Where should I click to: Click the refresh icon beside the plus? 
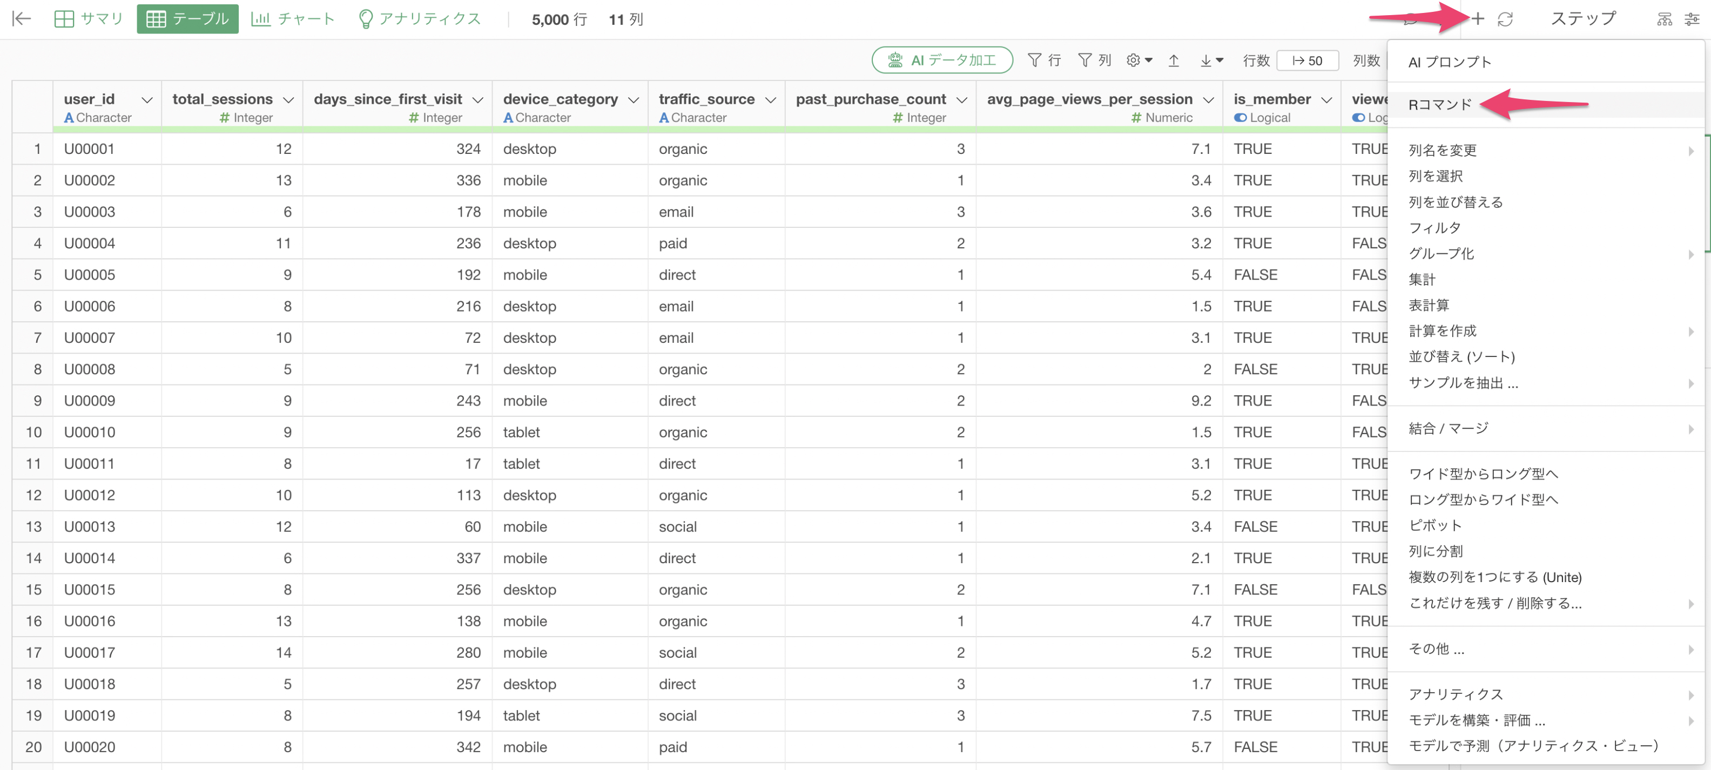coord(1505,19)
